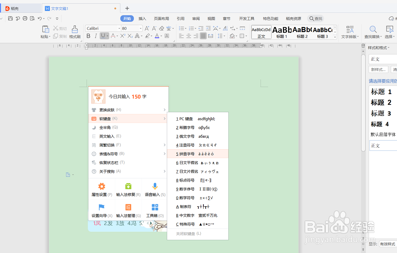
Task: Select 英文输入 (E) menu entry
Action: (128, 136)
